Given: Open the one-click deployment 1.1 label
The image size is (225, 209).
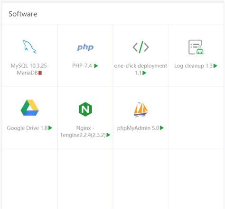Looking at the screenshot, I should [141, 69].
